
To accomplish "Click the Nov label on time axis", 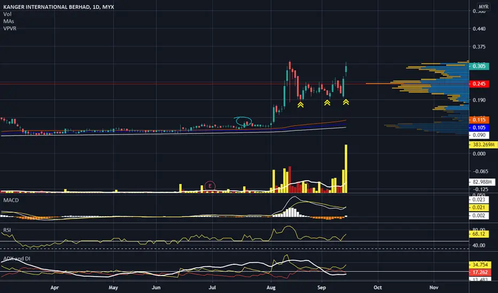I will coord(434,287).
